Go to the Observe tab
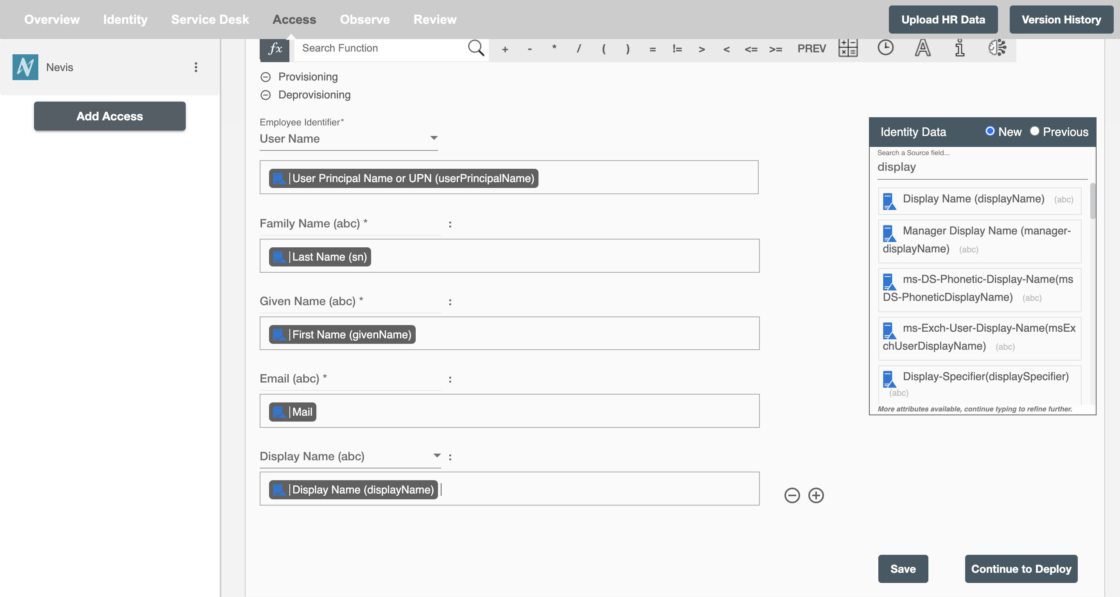The height and width of the screenshot is (597, 1120). [x=365, y=20]
